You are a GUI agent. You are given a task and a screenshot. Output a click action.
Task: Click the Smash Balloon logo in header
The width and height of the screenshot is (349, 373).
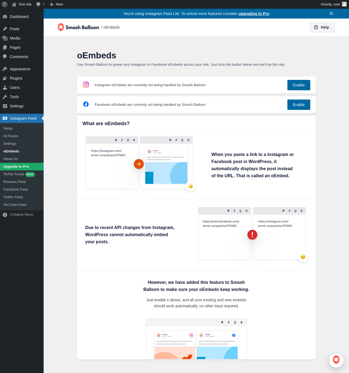click(78, 27)
